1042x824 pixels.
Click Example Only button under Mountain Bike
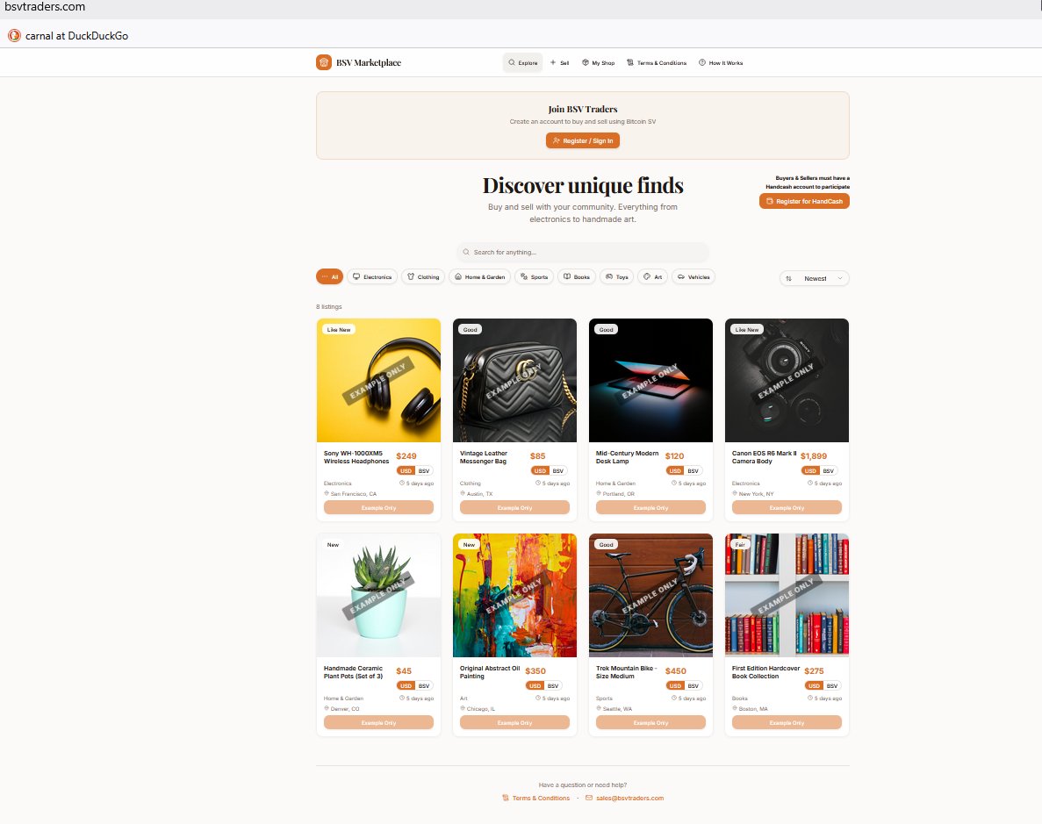650,722
